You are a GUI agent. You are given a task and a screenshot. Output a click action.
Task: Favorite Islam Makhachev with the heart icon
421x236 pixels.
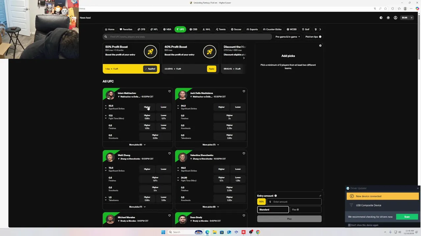click(169, 91)
